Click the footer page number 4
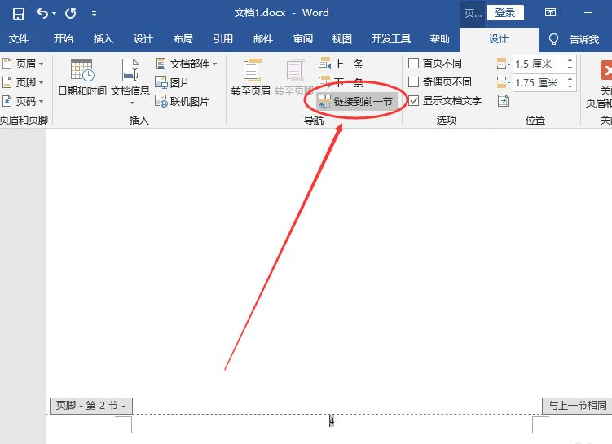The height and width of the screenshot is (444, 612). 332,421
